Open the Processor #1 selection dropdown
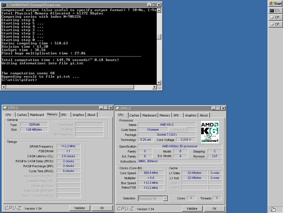The image size is (283, 213). tap(153, 199)
